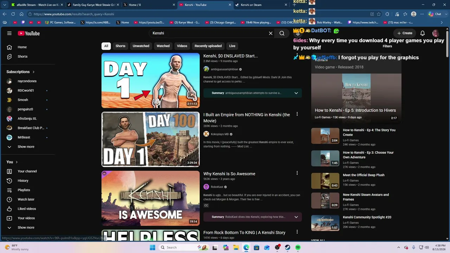Show more subscriptions in the sidebar

(26, 147)
